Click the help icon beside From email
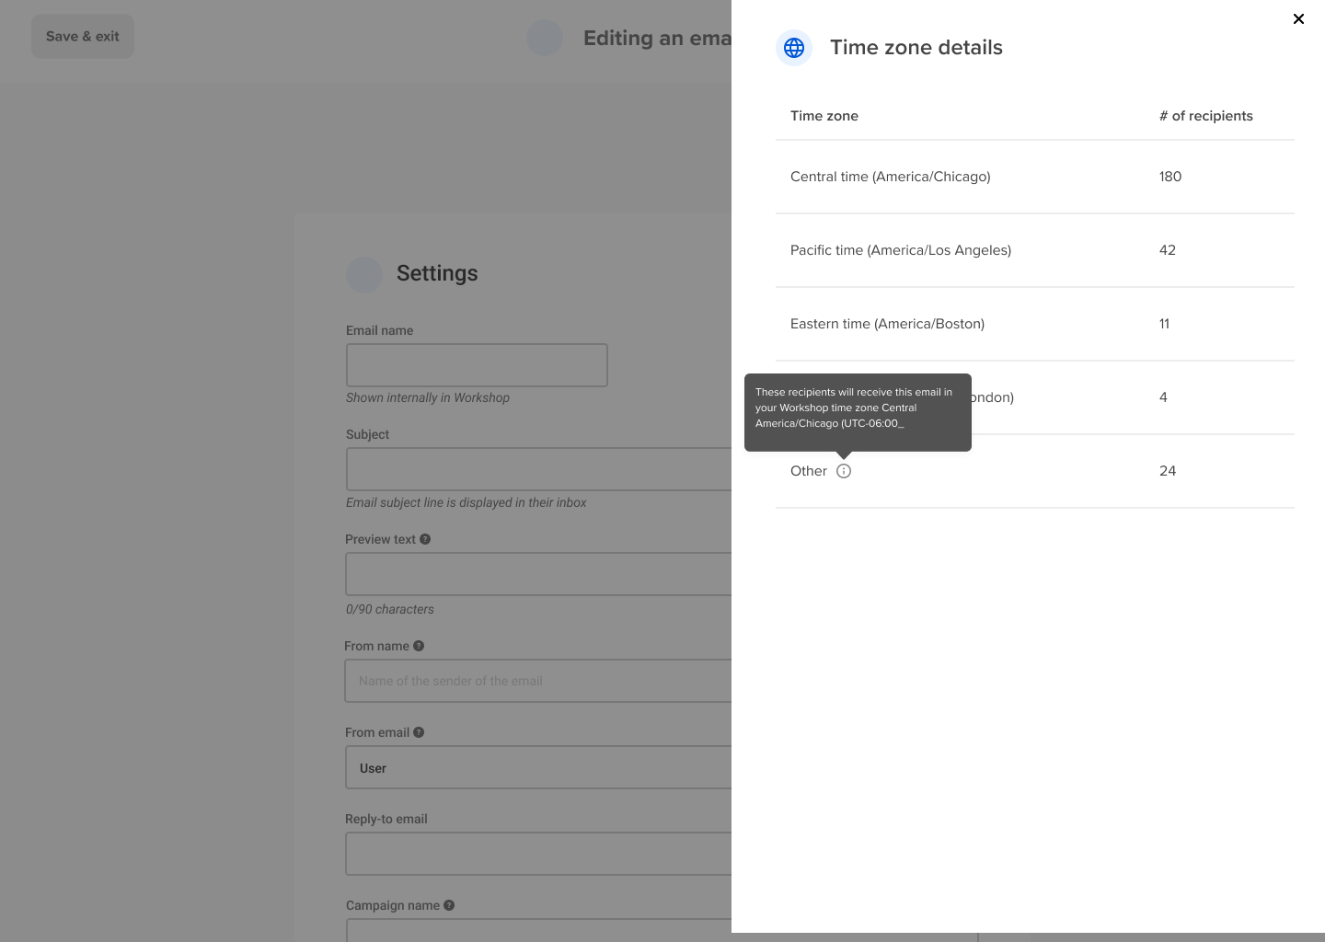1325x942 pixels. pos(419,732)
